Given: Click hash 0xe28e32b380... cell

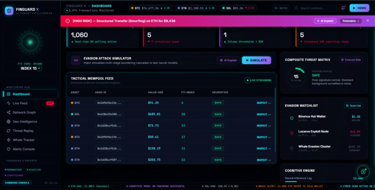Looking at the screenshot, I should (109, 114).
